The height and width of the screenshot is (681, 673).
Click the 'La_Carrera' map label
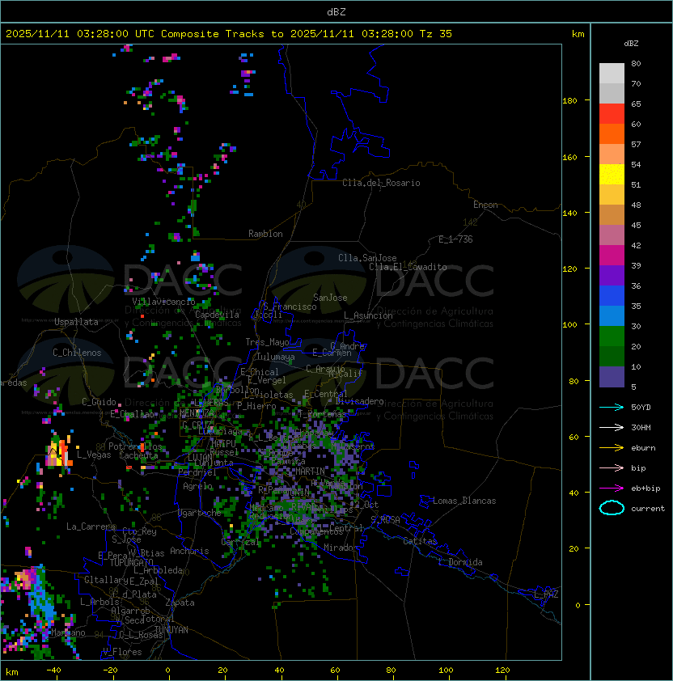(91, 527)
